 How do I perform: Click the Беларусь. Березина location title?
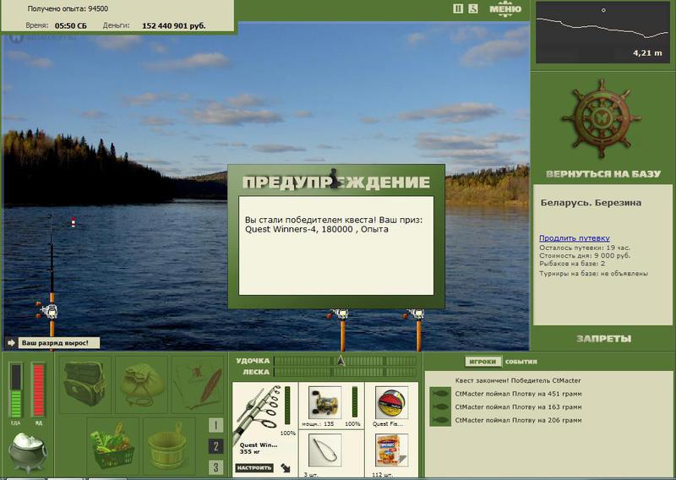click(591, 203)
